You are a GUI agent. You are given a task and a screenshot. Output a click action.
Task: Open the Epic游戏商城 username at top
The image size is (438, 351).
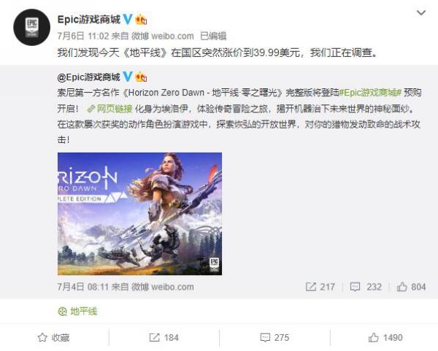tap(89, 20)
